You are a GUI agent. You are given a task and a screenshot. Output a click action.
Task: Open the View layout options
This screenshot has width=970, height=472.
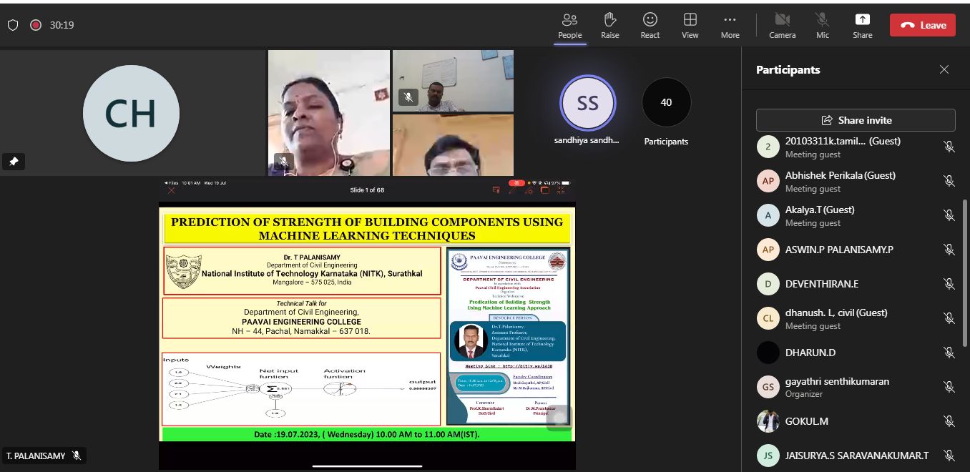pyautogui.click(x=690, y=24)
